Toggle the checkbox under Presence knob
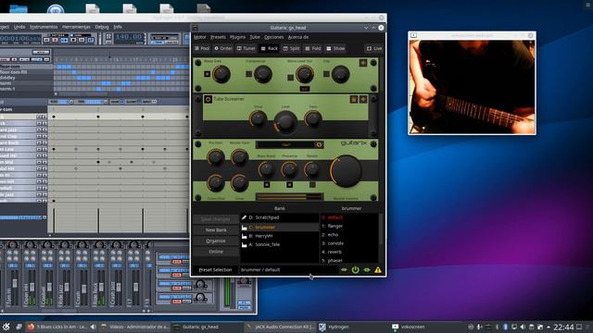Image resolution: width=593 pixels, height=333 pixels. tap(289, 185)
